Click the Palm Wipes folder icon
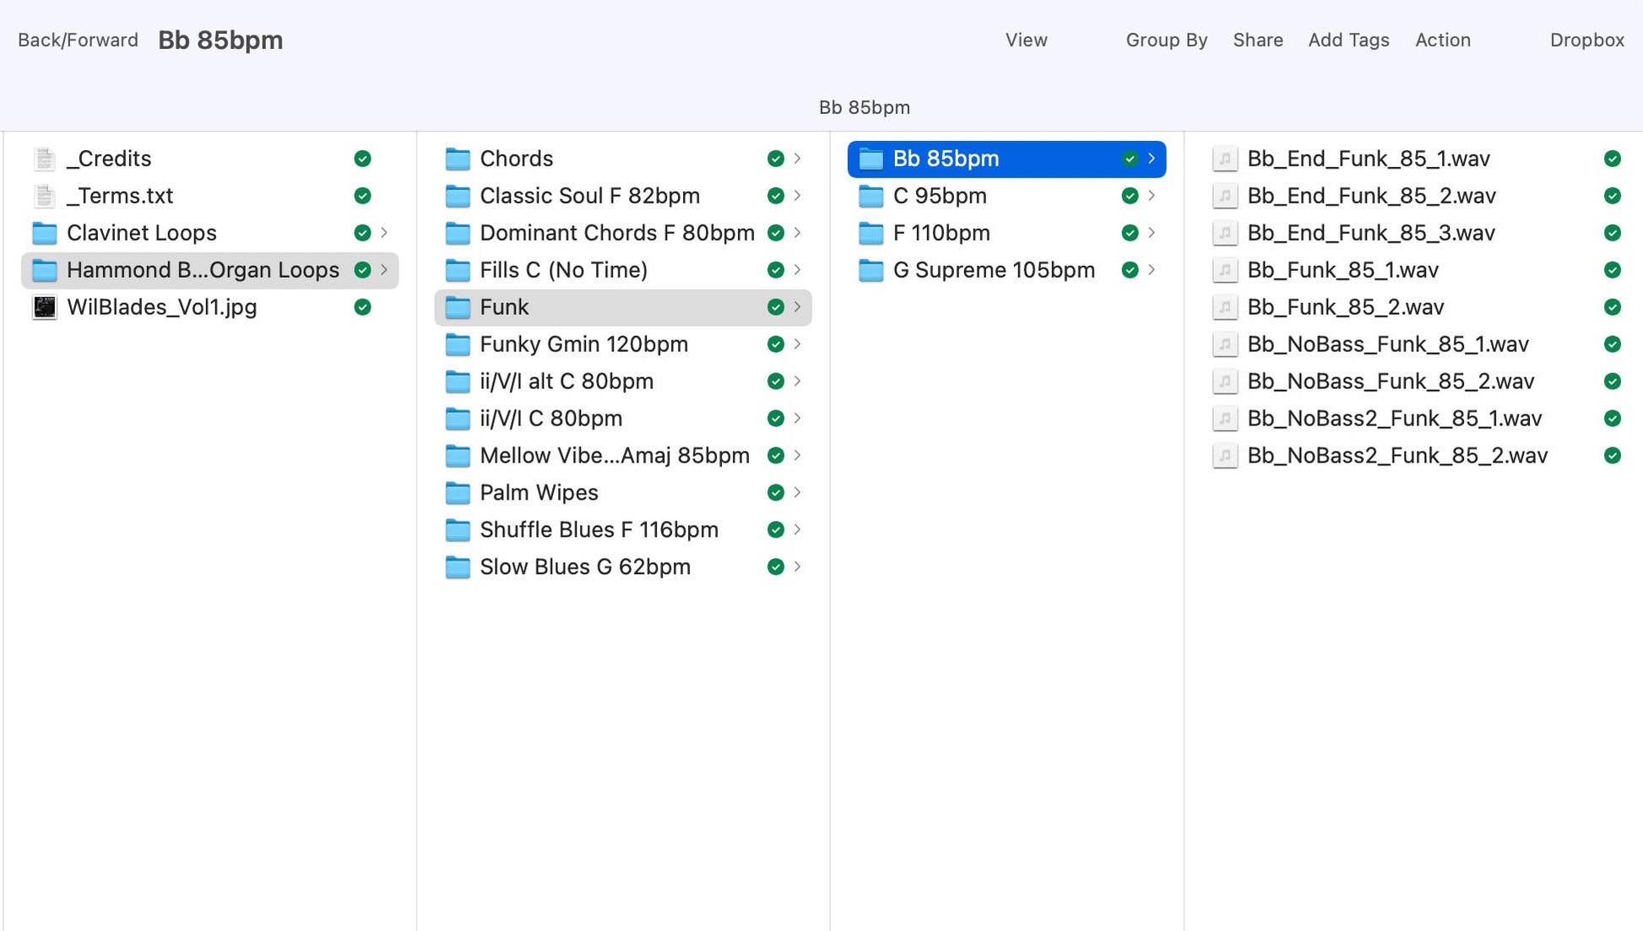Screen dimensions: 1643x931 458,493
